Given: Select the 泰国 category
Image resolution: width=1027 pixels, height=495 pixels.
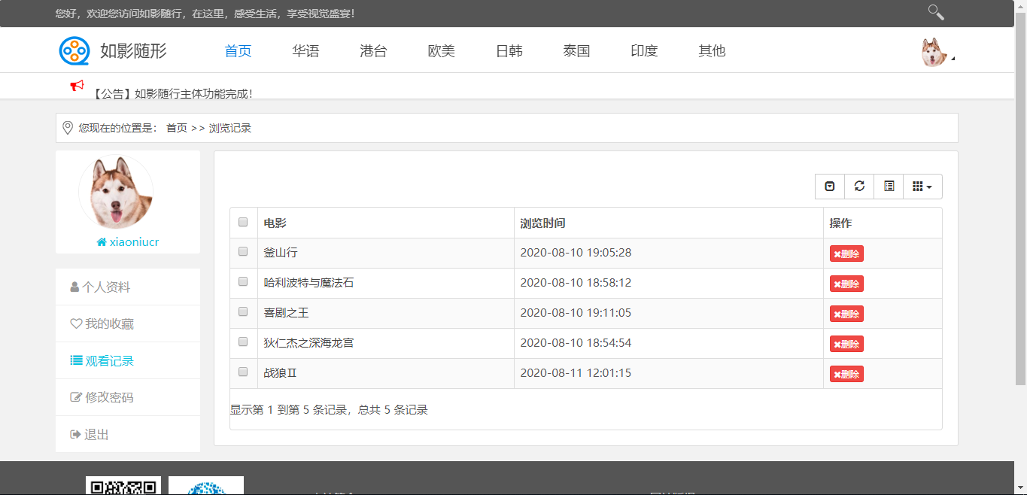Looking at the screenshot, I should pyautogui.click(x=576, y=51).
